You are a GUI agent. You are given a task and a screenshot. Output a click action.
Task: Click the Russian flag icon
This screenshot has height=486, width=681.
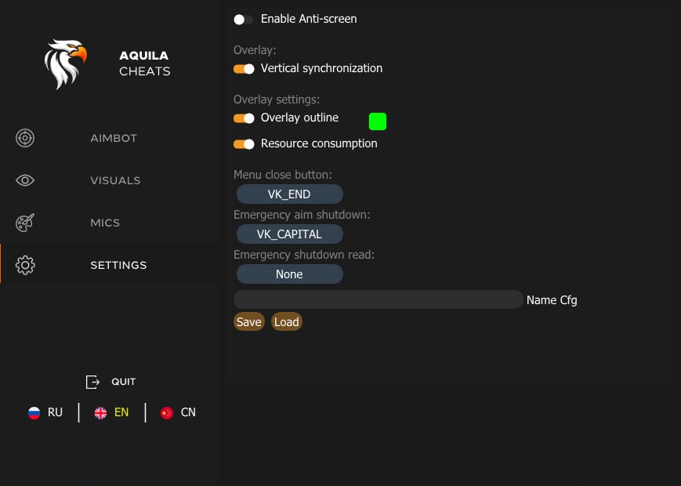[34, 412]
